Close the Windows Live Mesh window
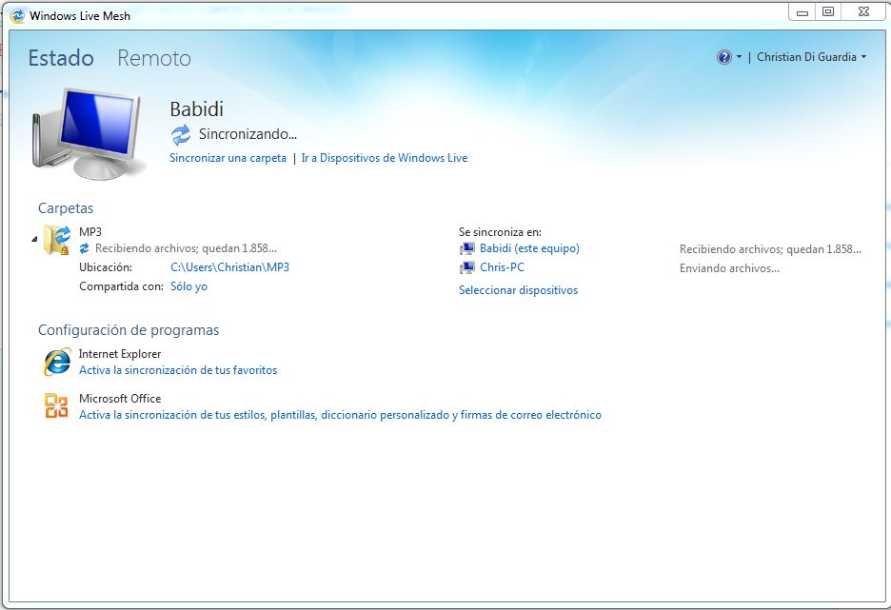The image size is (891, 610). [863, 12]
